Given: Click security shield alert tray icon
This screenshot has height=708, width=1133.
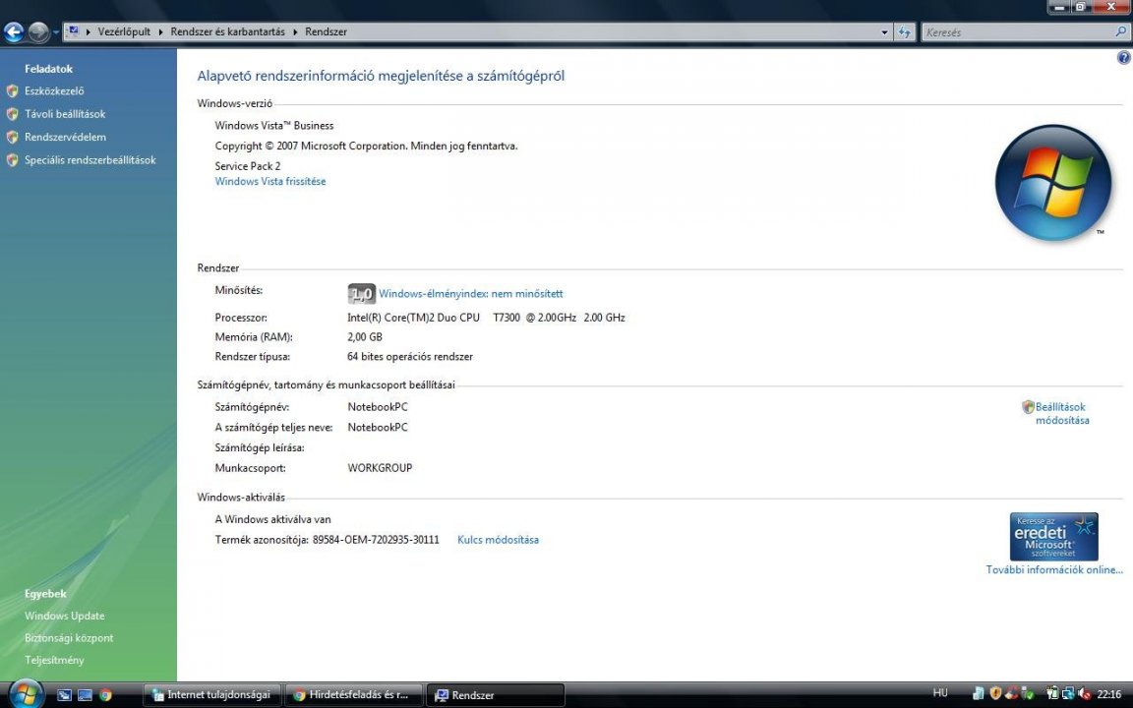Looking at the screenshot, I should pyautogui.click(x=995, y=694).
